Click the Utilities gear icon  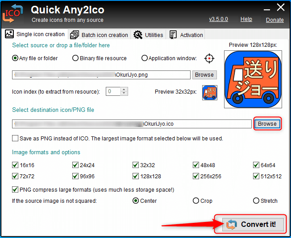tap(138, 35)
